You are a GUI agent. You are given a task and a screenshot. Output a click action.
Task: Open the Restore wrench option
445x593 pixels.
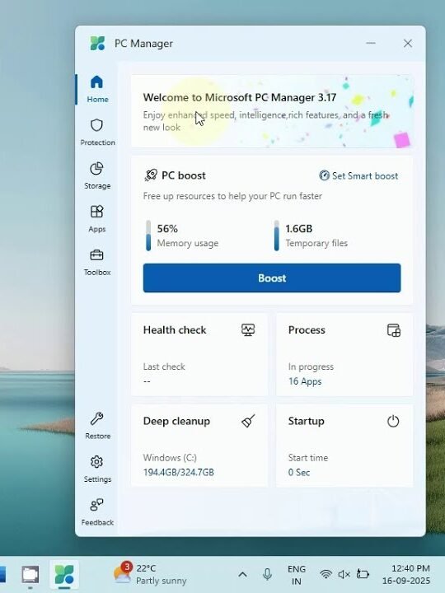coord(97,426)
